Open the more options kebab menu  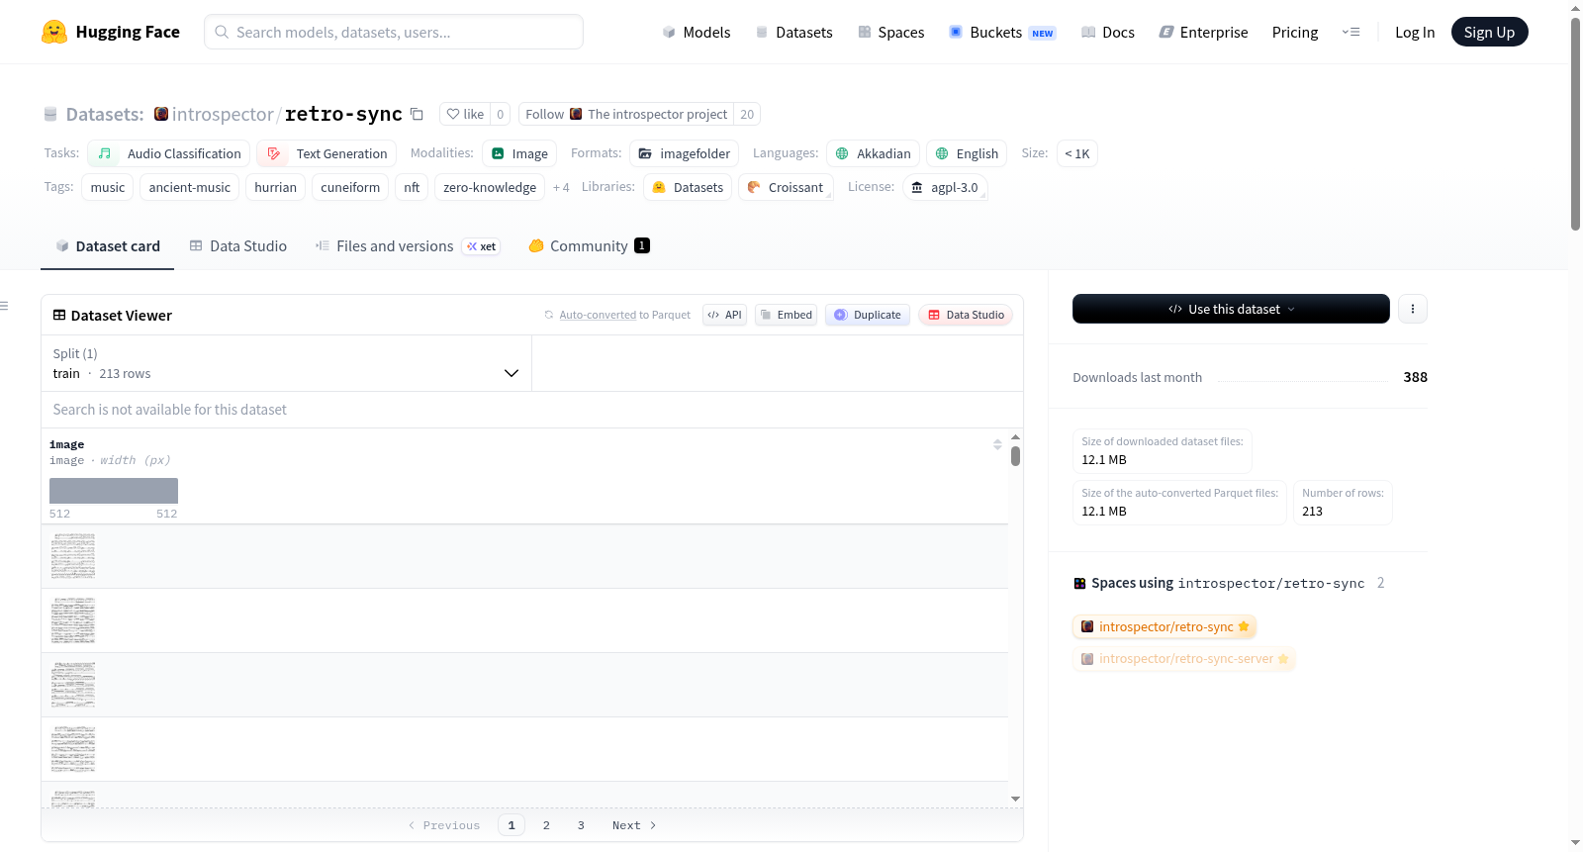[x=1412, y=309]
